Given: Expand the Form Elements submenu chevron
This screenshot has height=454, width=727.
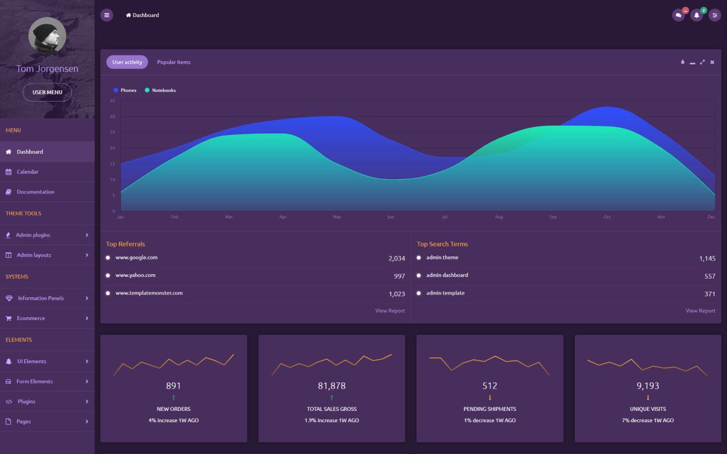Looking at the screenshot, I should pyautogui.click(x=87, y=381).
